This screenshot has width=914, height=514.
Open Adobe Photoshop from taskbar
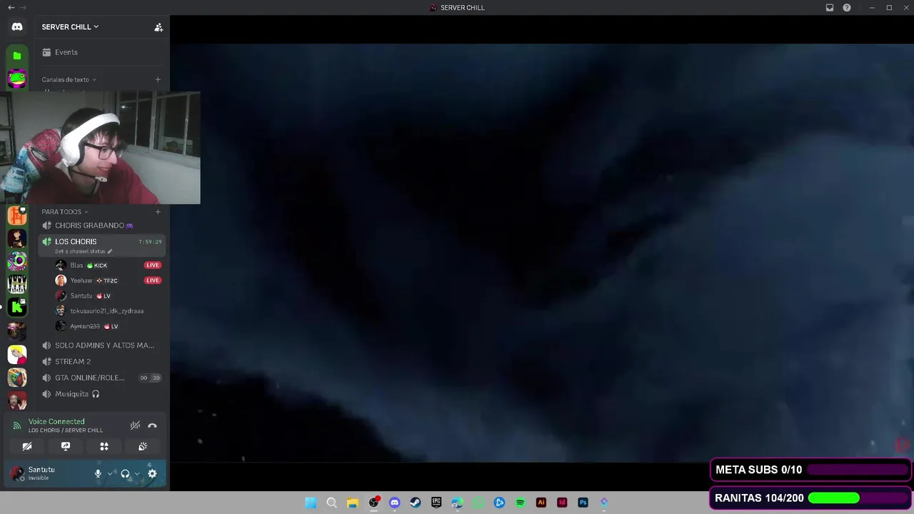point(583,503)
